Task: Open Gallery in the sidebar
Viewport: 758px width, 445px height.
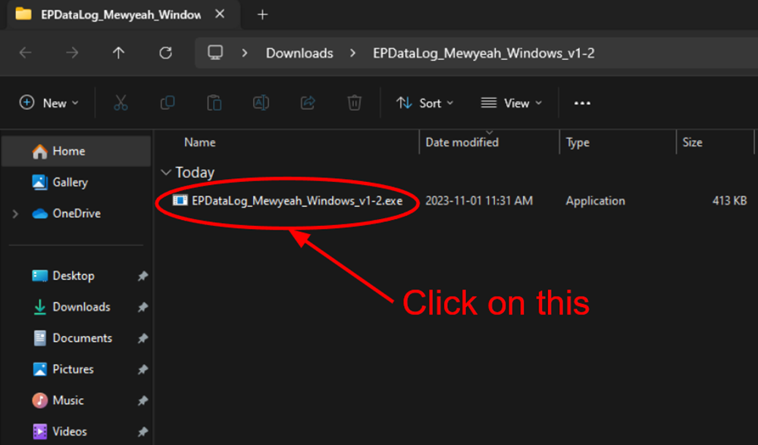Action: pos(70,183)
